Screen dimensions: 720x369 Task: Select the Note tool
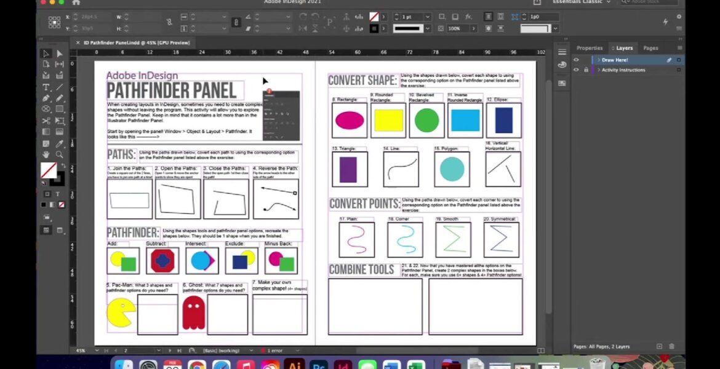(x=46, y=144)
